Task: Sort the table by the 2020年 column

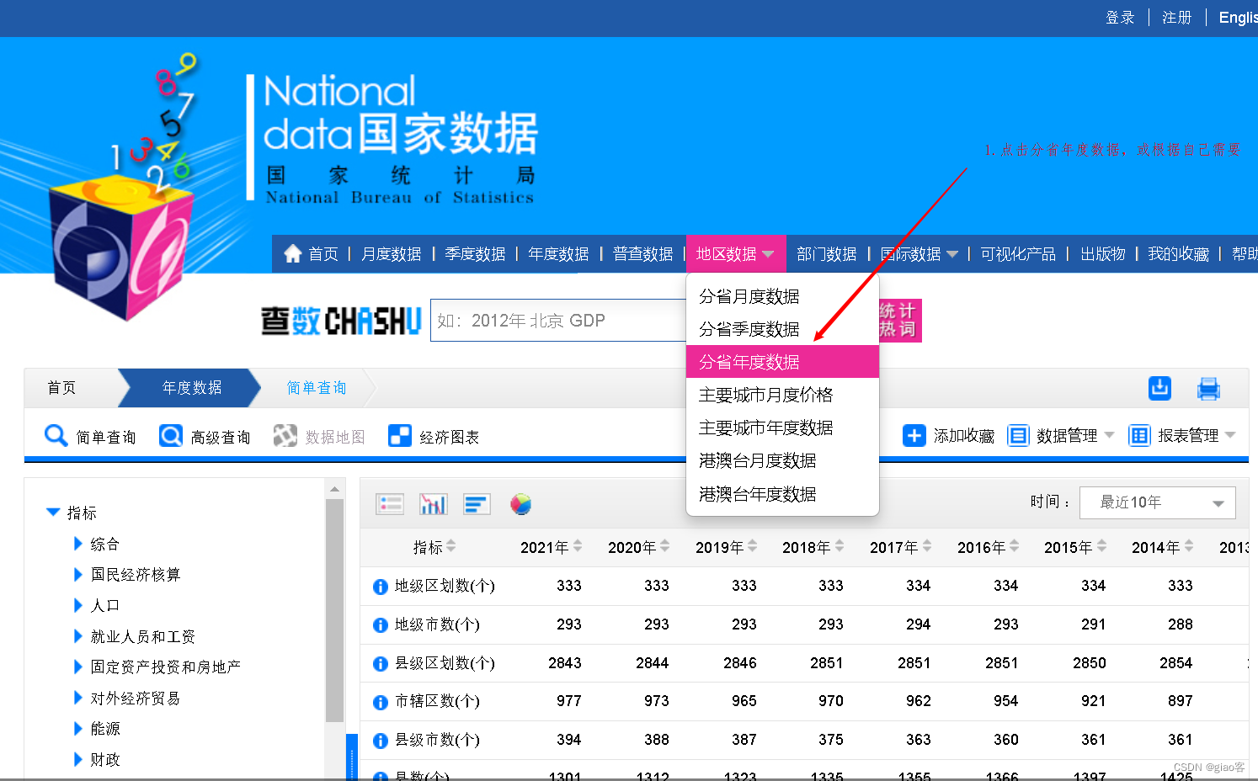Action: click(665, 546)
